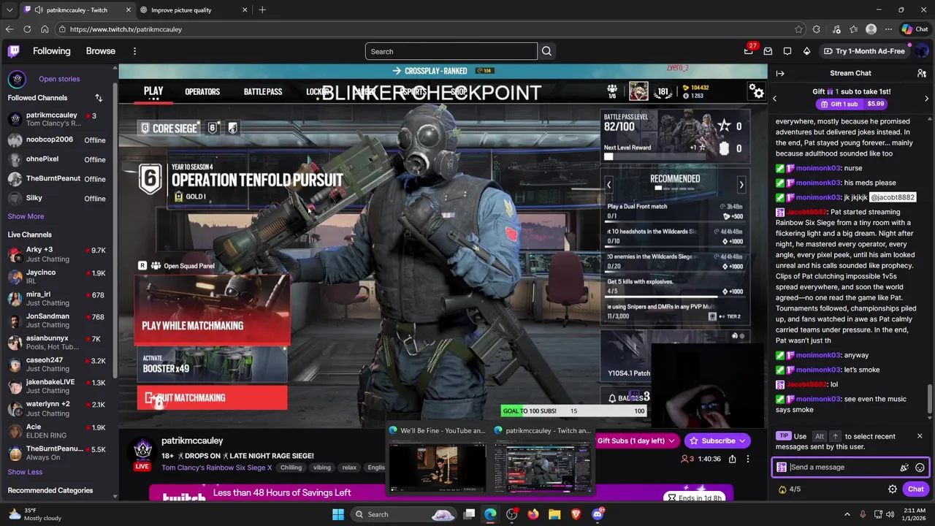Open Edge extensions puzzle icon

tap(817, 29)
